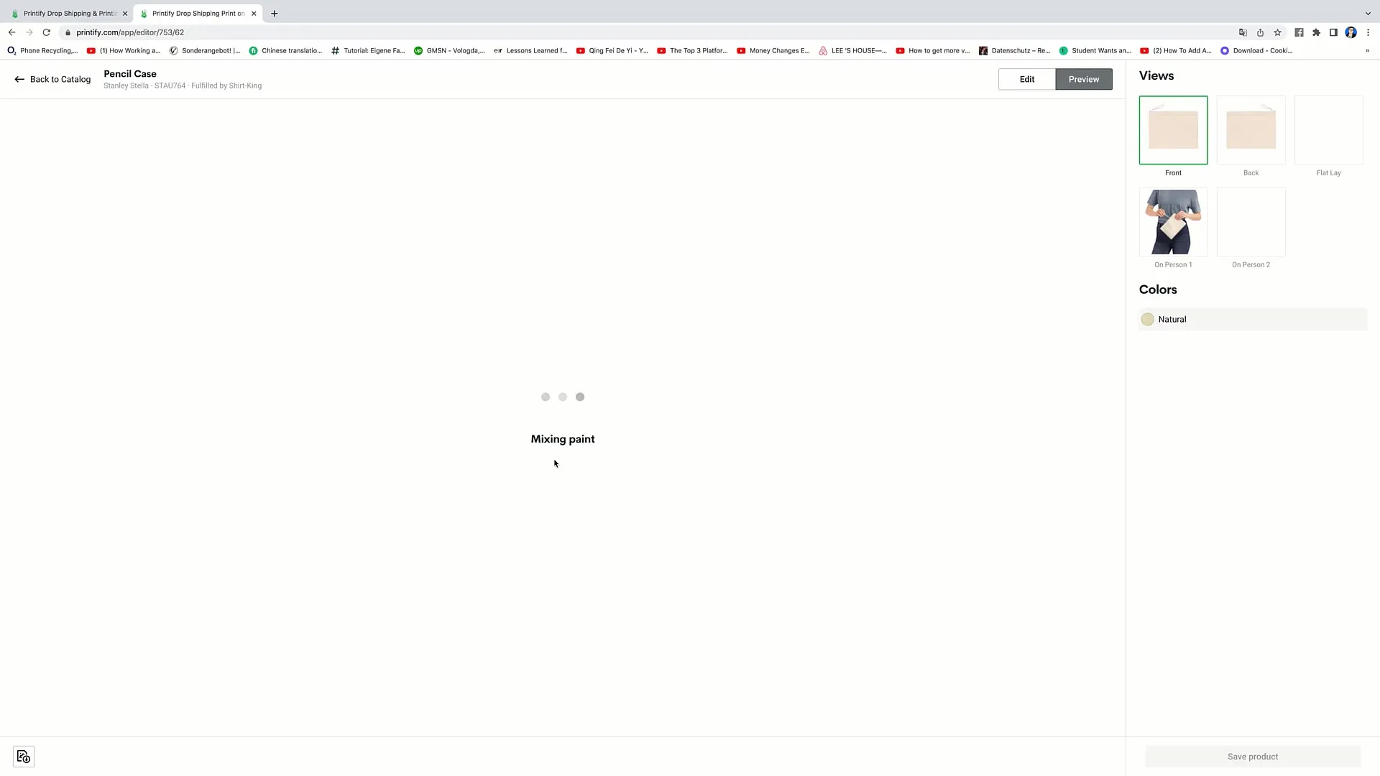Click the Preview button to view product

[x=1083, y=78]
